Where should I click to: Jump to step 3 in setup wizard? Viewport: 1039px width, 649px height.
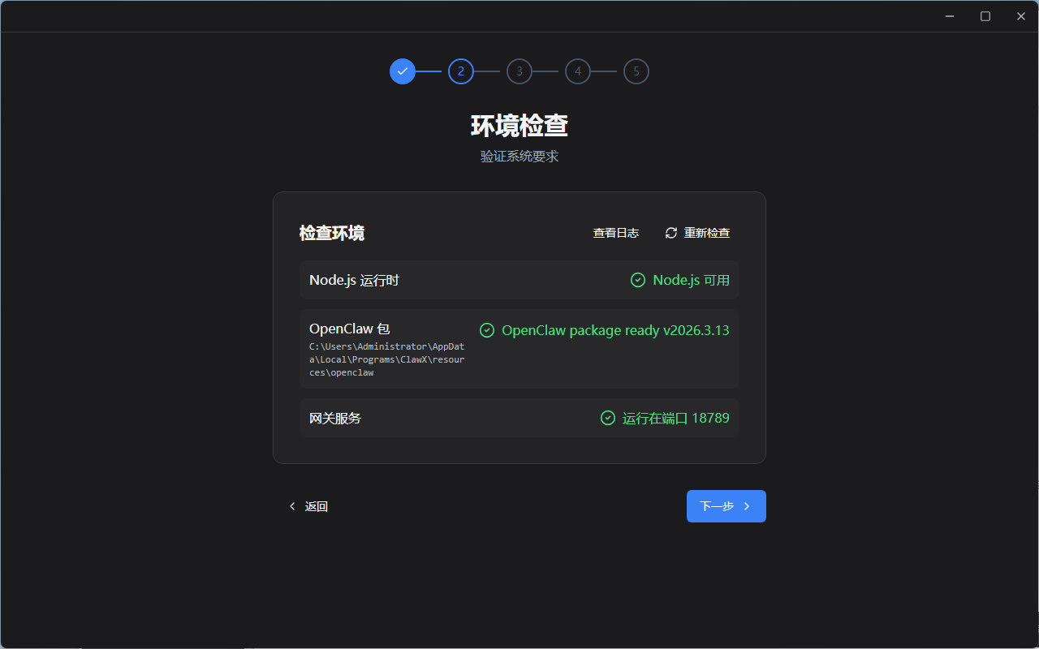519,71
